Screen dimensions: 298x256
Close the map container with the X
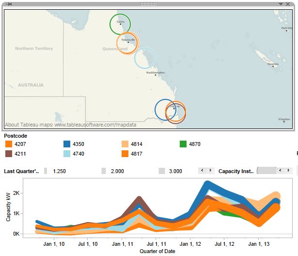(x=288, y=4)
